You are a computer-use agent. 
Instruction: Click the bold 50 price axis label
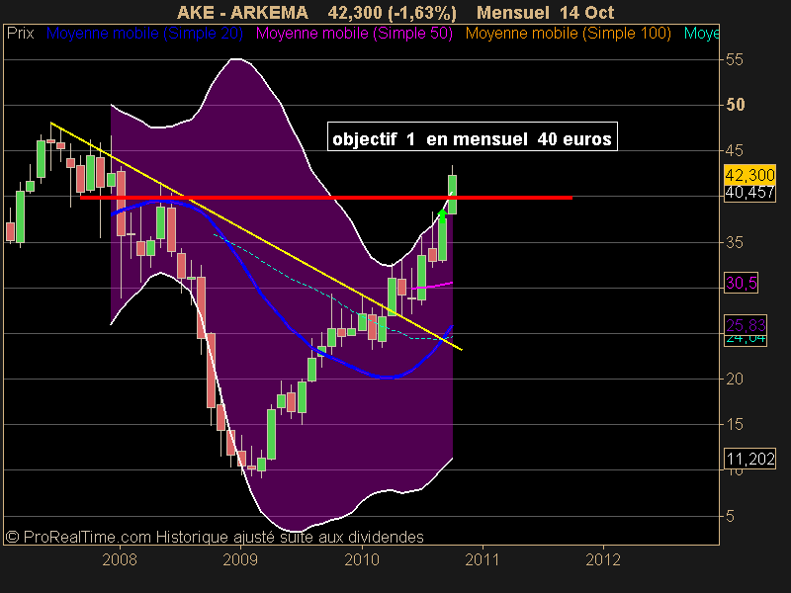pos(735,105)
